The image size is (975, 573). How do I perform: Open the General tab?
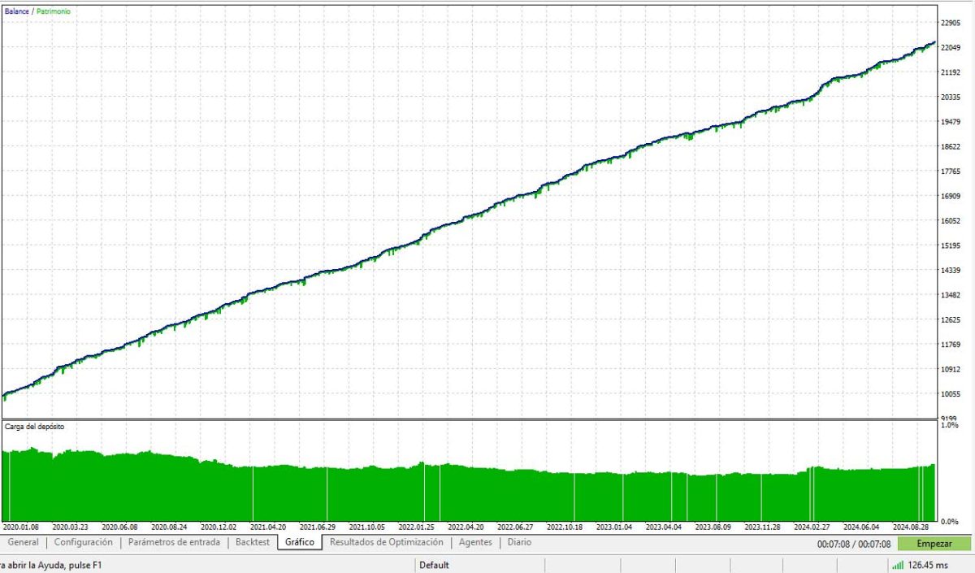pyautogui.click(x=23, y=542)
